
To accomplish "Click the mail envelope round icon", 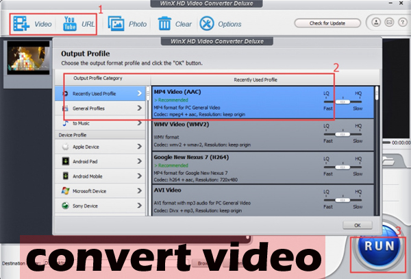I will point(389,23).
